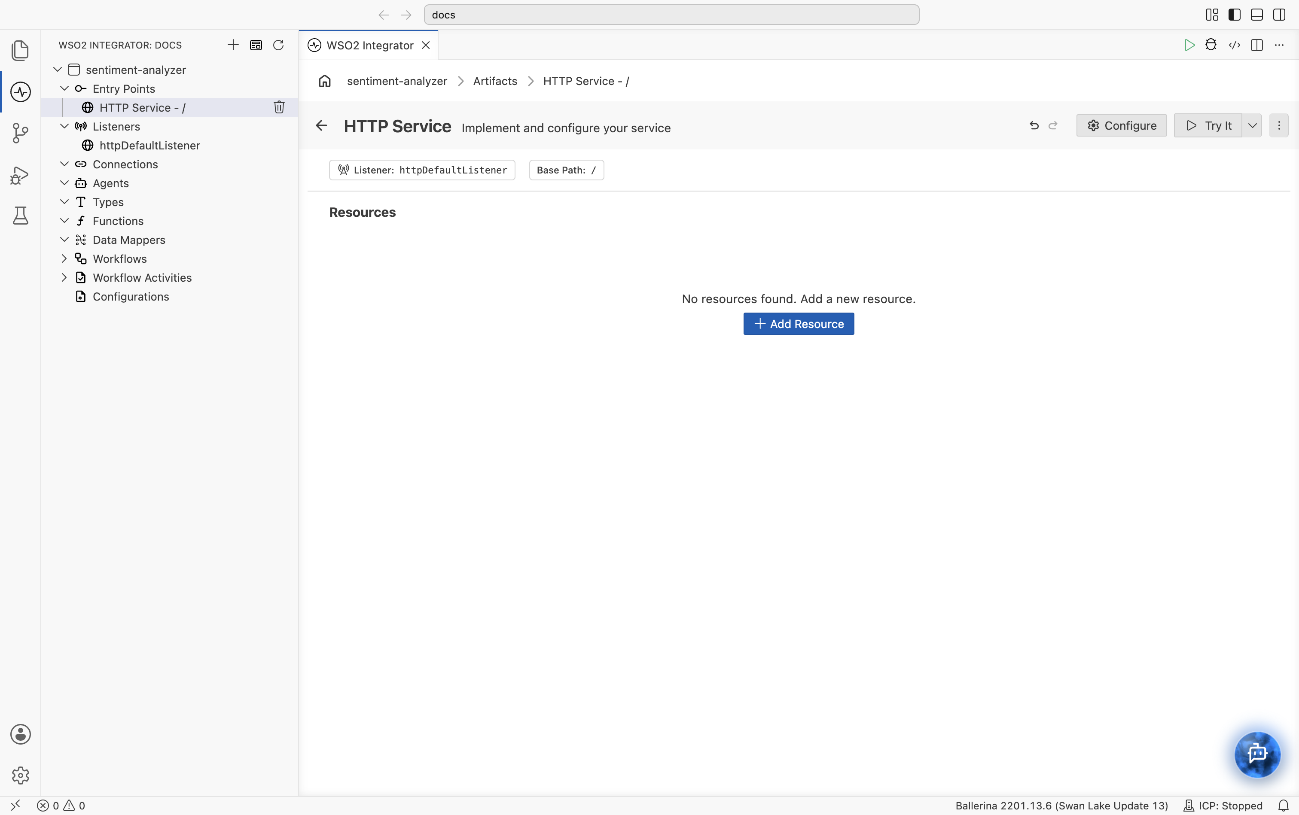Click the Configure button

pyautogui.click(x=1122, y=125)
